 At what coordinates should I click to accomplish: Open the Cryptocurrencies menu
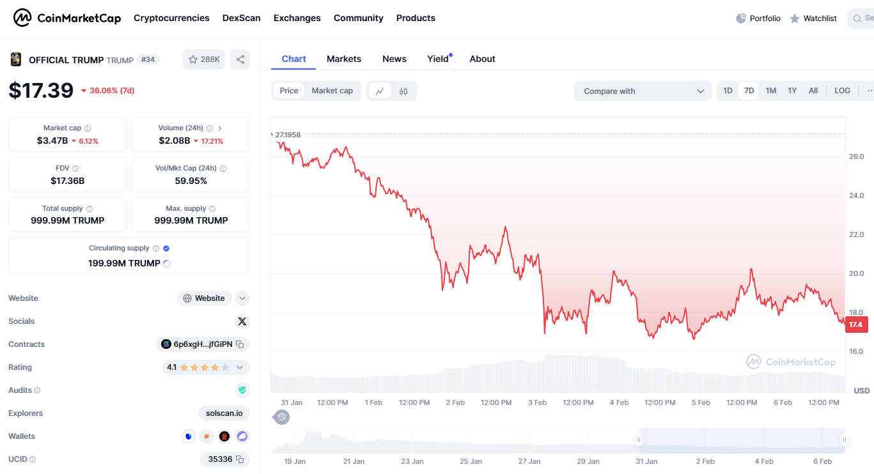click(x=171, y=18)
